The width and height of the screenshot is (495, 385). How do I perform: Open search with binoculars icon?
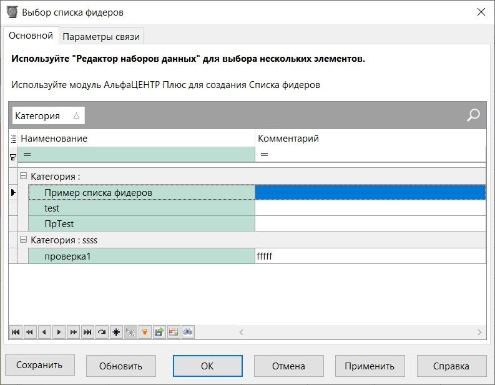point(188,333)
